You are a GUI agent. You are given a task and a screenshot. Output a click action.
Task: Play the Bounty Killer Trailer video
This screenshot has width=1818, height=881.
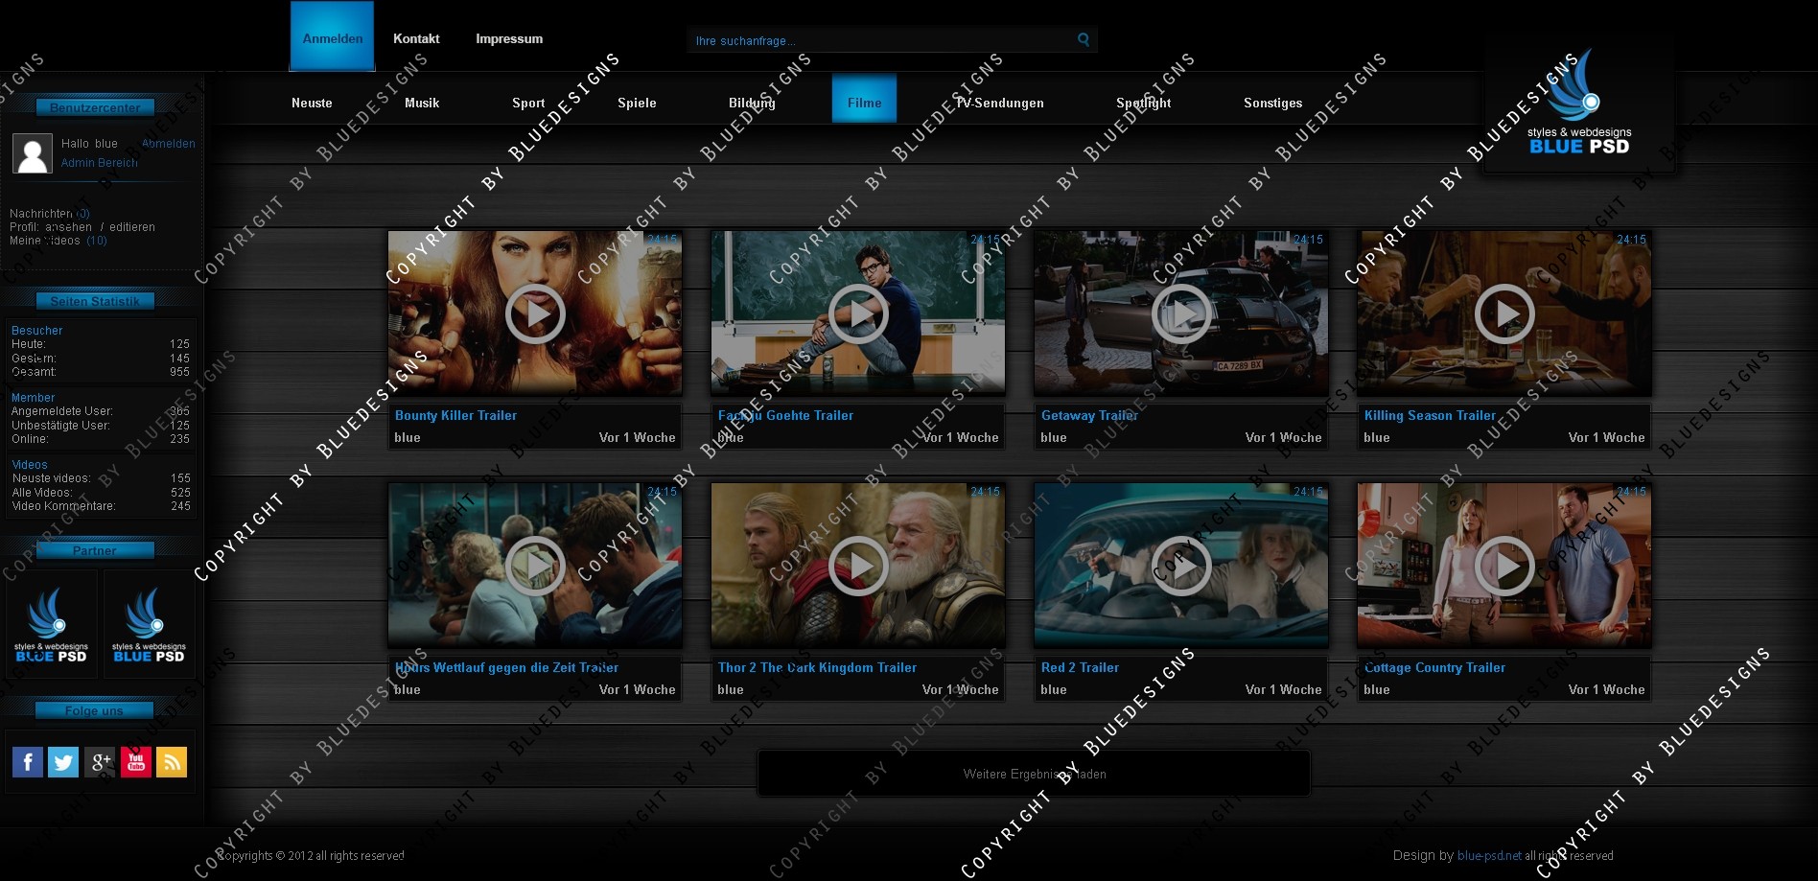pyautogui.click(x=535, y=313)
